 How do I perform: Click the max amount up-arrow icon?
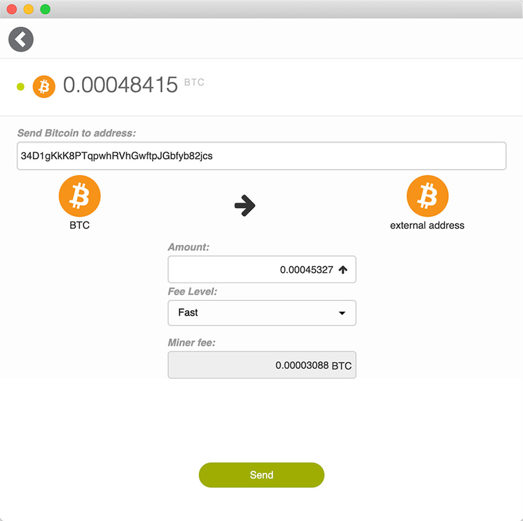(x=343, y=269)
